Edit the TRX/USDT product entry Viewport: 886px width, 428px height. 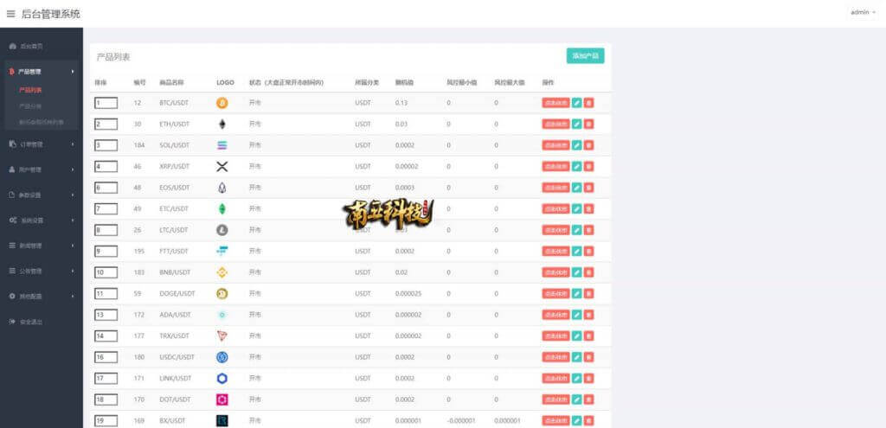(576, 336)
